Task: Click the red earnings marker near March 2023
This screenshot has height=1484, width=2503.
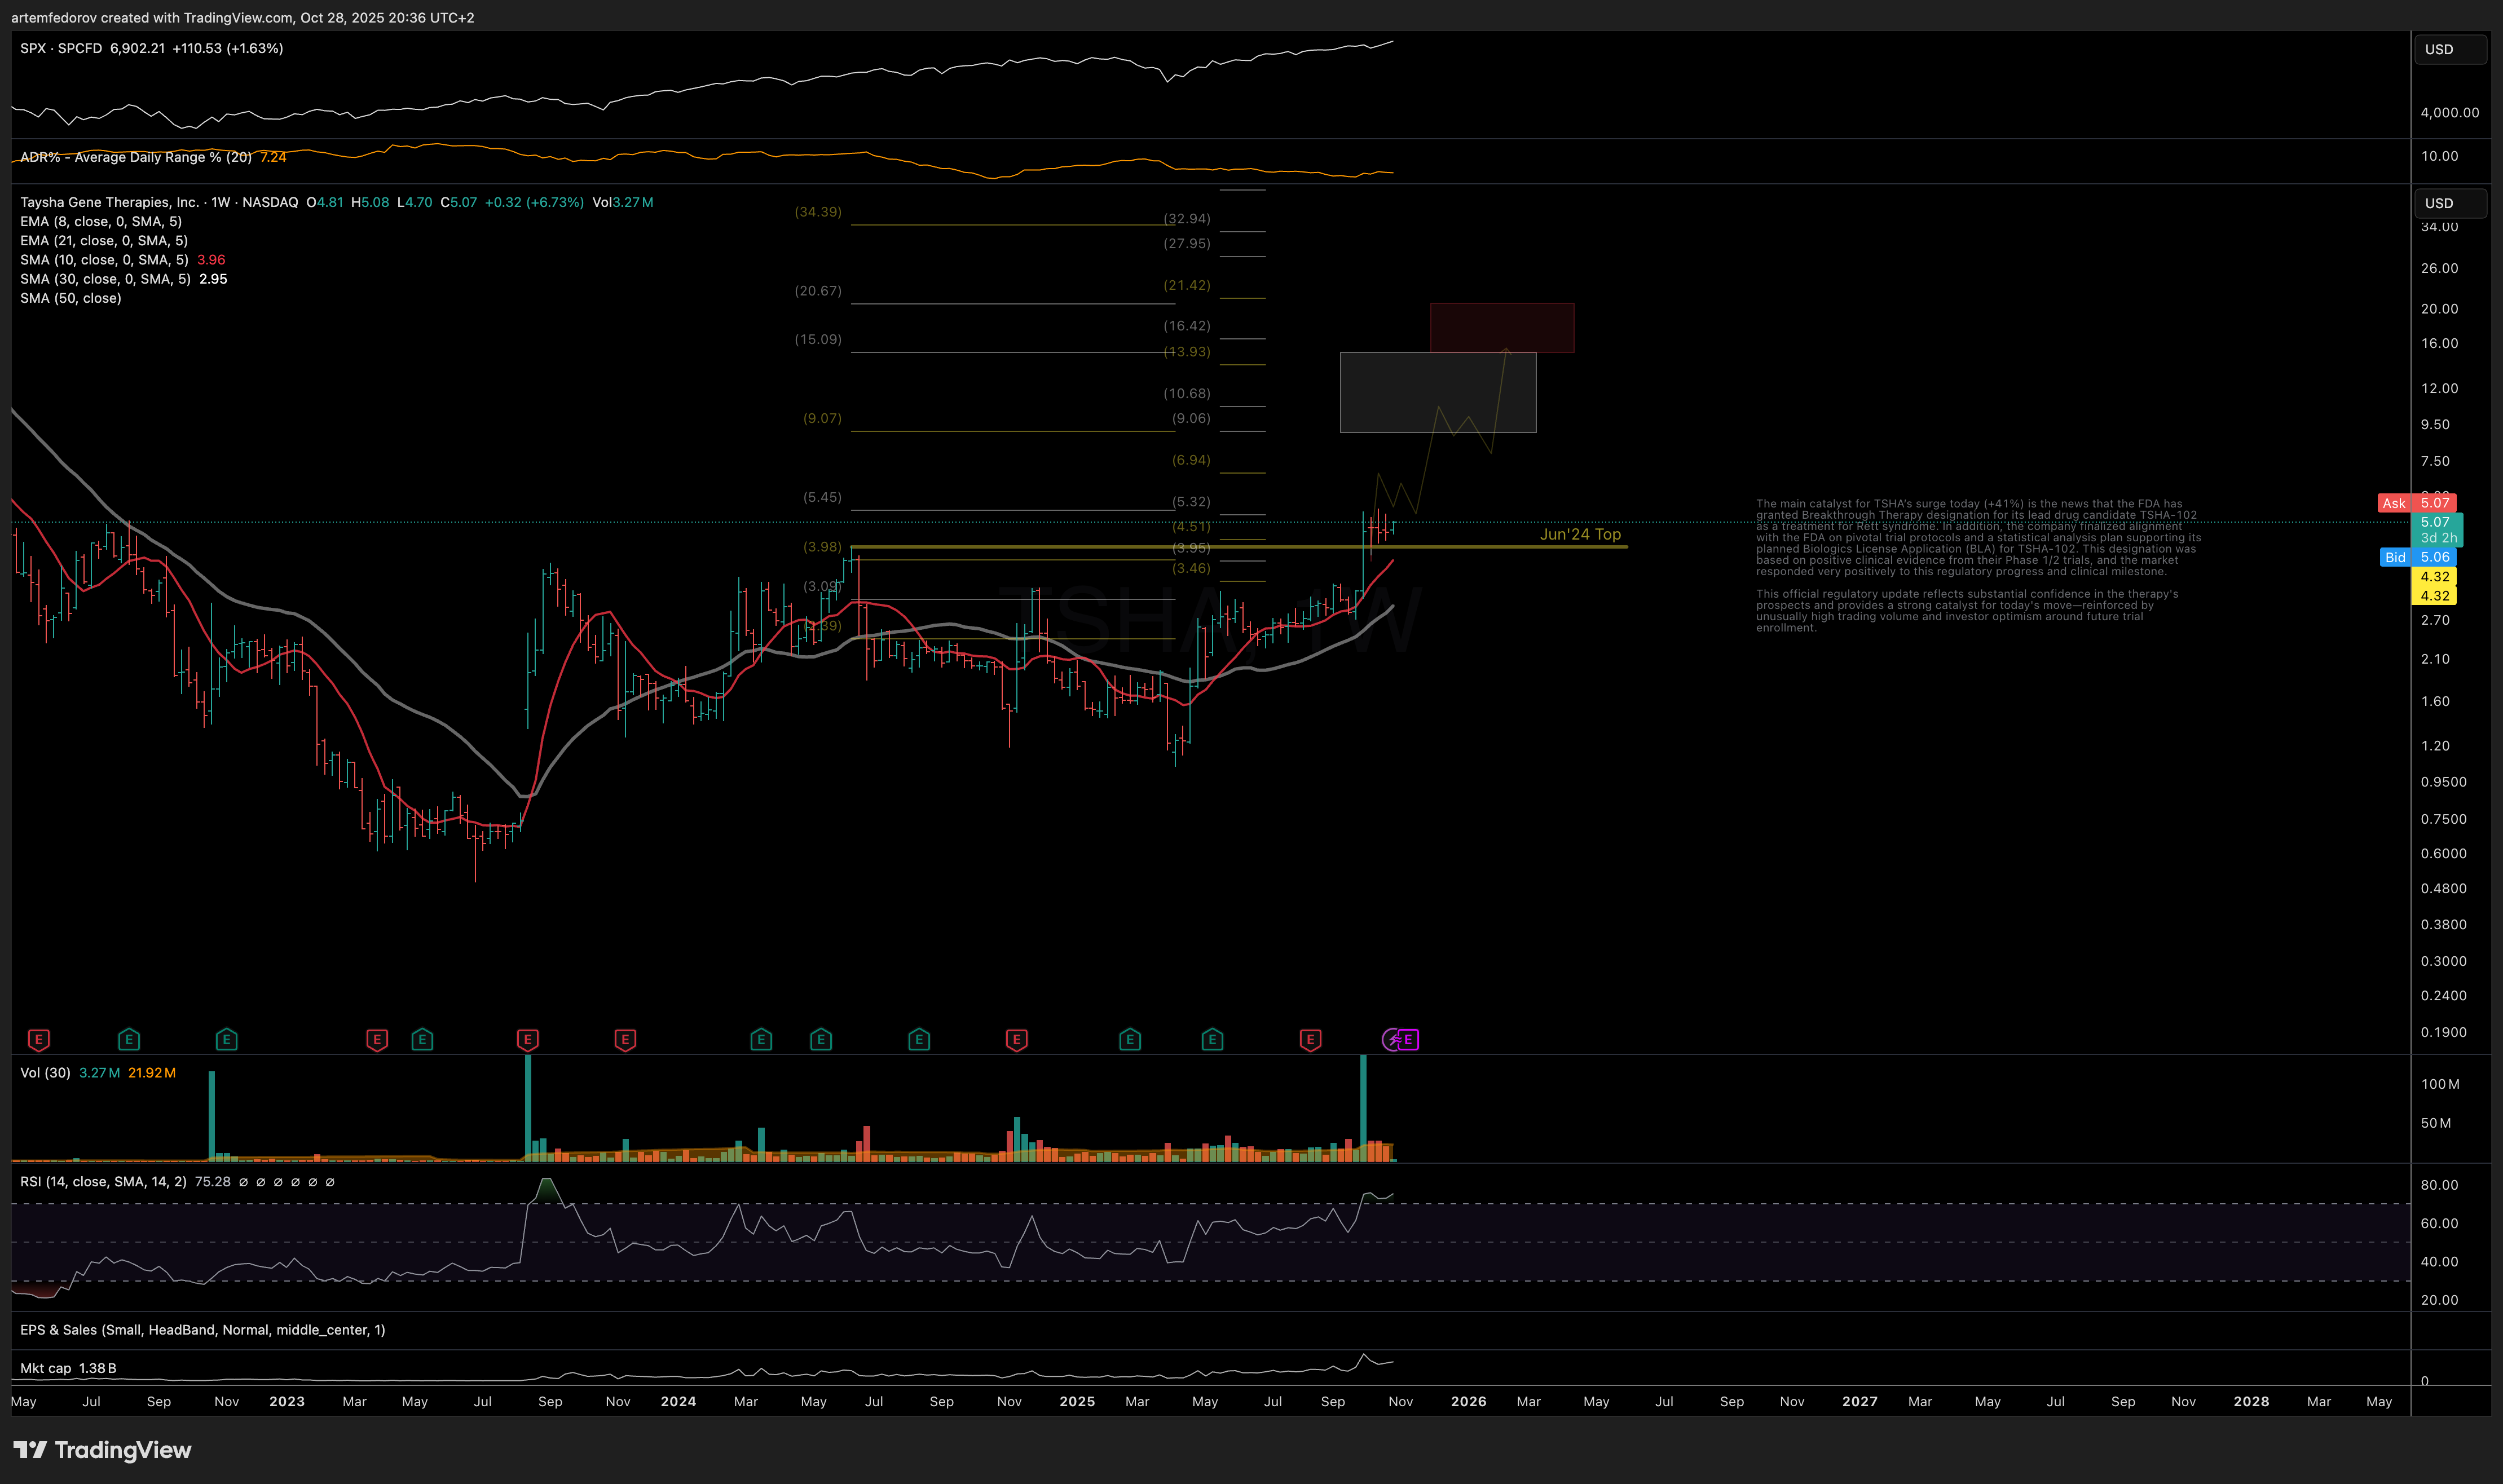Action: tap(377, 1040)
